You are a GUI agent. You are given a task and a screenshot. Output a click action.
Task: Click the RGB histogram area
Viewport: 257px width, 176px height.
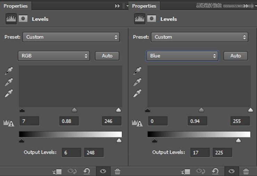pyautogui.click(x=71, y=86)
